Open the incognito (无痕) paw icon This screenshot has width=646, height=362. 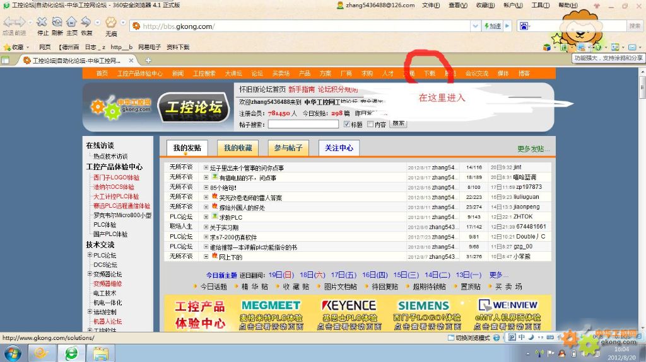click(x=111, y=22)
